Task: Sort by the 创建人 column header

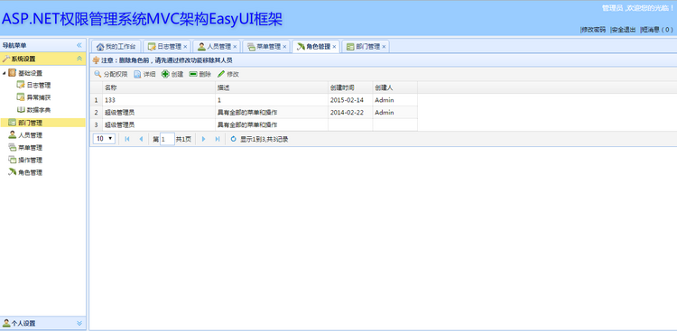Action: click(x=395, y=87)
